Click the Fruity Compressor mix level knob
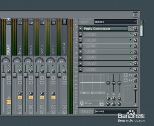 135,29
